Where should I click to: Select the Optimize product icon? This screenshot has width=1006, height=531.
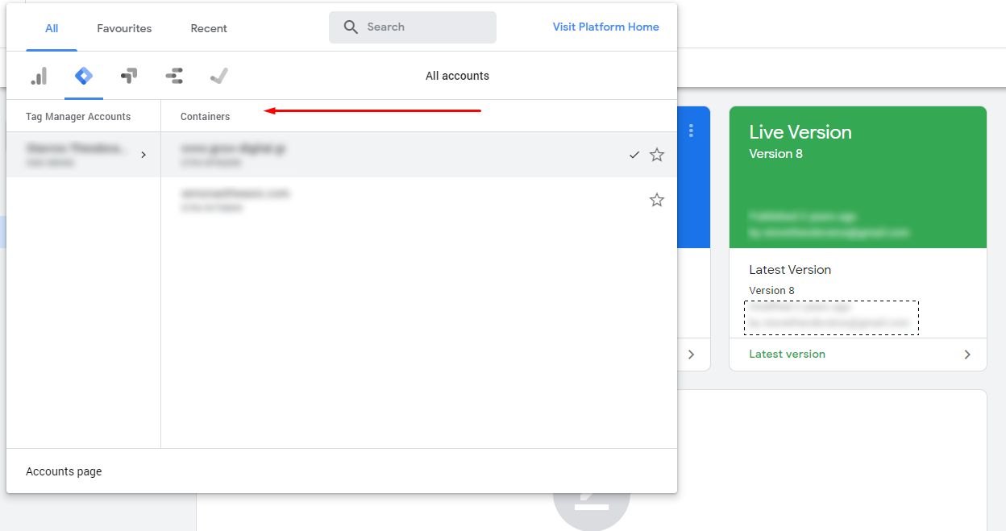(x=129, y=76)
